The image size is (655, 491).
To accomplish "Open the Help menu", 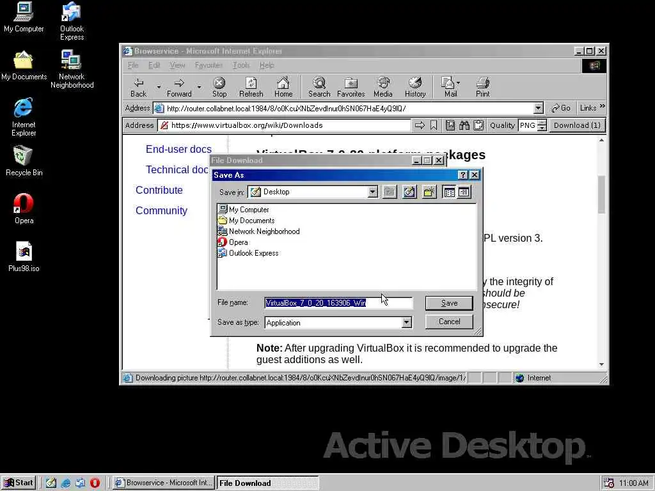I will pyautogui.click(x=267, y=65).
